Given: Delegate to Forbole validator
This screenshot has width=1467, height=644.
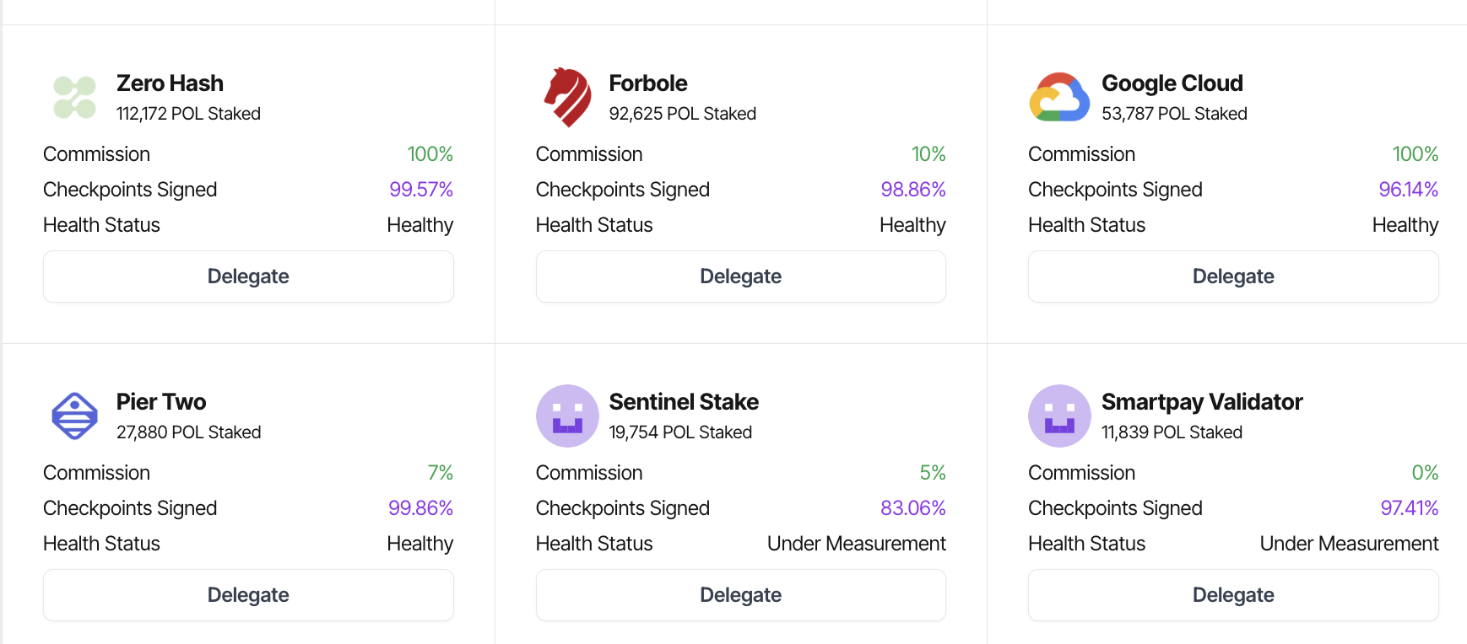Looking at the screenshot, I should 740,276.
